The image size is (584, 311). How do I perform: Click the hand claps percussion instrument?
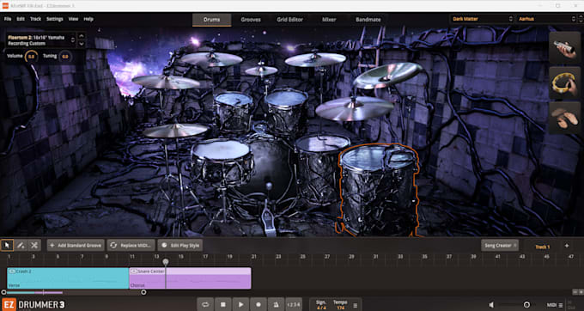point(564,118)
